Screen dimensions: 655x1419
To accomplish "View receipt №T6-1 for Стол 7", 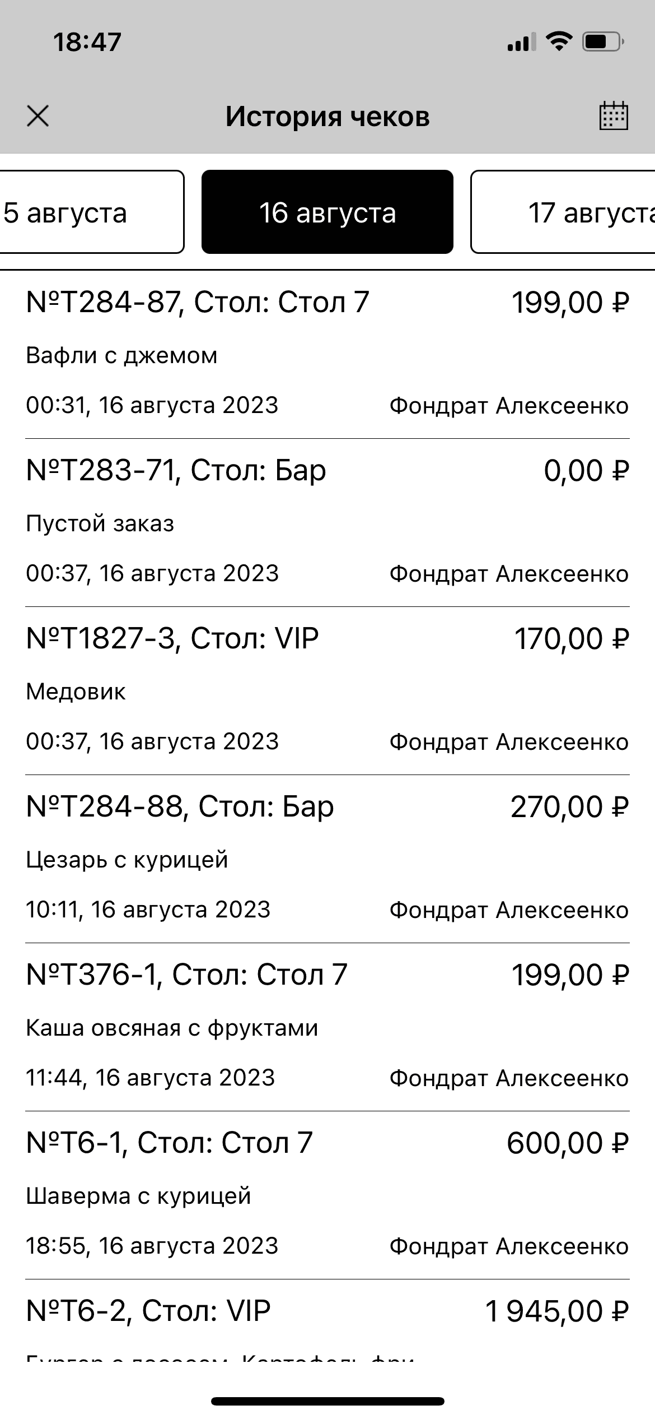I will tap(169, 1143).
